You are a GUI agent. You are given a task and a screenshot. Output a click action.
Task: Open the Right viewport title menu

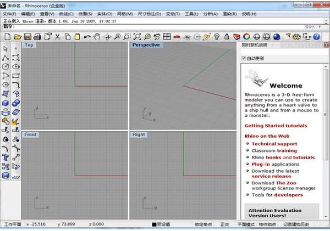[x=139, y=134]
